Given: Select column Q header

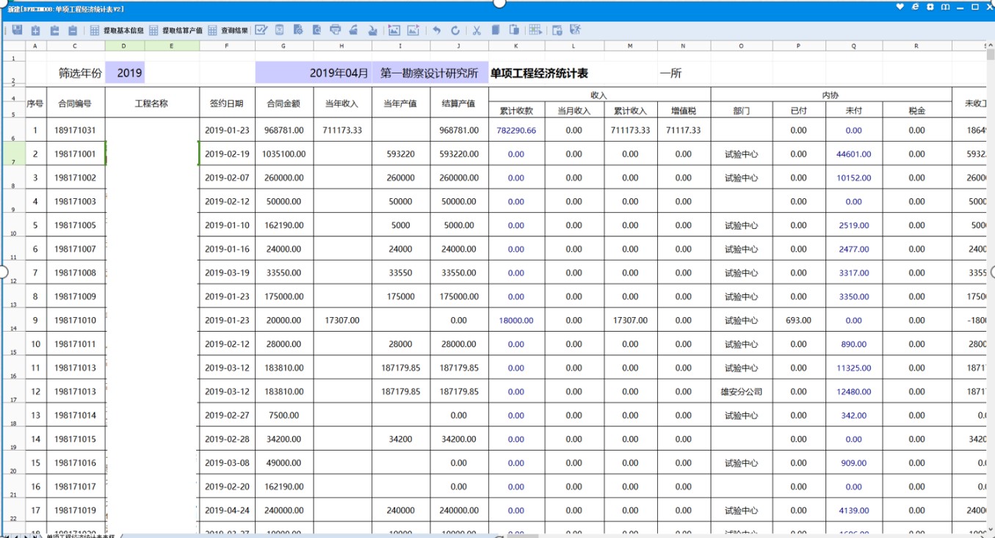Looking at the screenshot, I should pos(853,46).
